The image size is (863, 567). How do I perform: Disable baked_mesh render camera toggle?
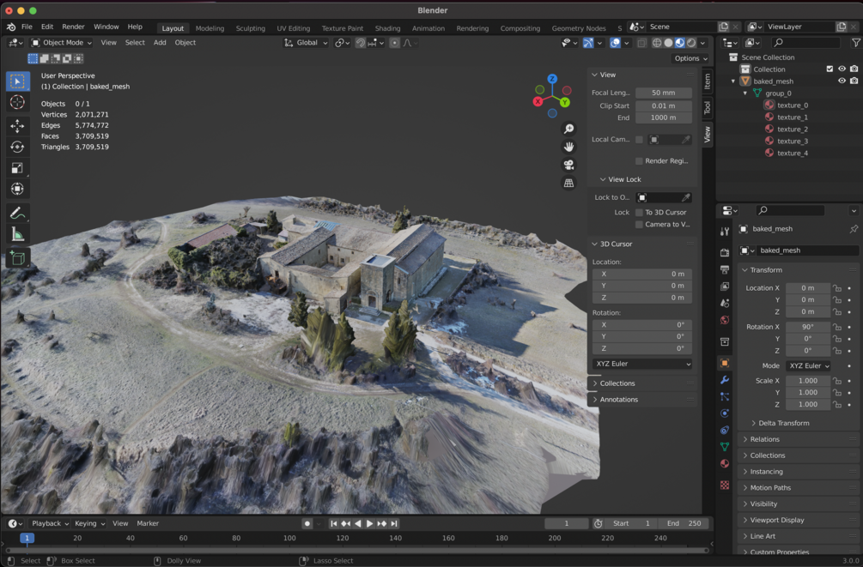(854, 81)
